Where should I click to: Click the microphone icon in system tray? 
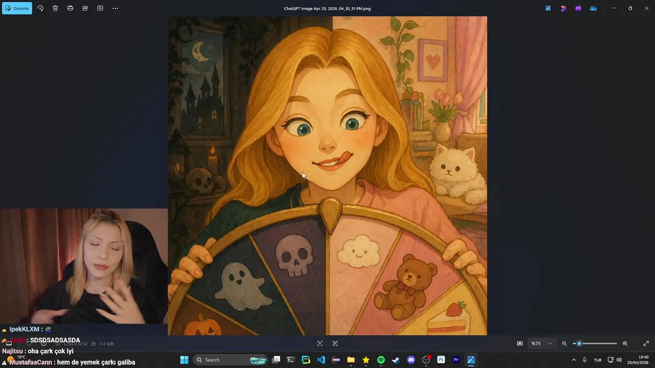click(x=585, y=360)
